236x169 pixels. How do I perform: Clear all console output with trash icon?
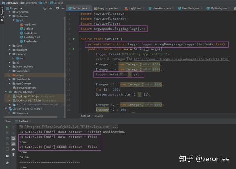pyautogui.click(x=13, y=154)
